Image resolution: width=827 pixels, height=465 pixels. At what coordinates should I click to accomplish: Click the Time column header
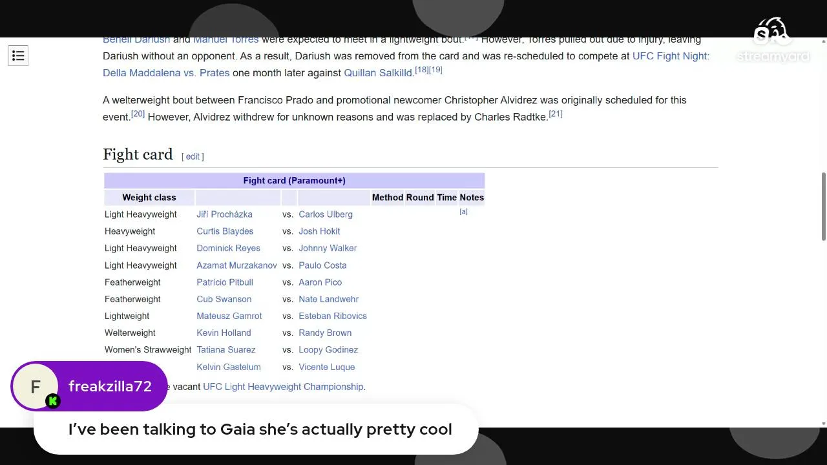[x=447, y=198]
